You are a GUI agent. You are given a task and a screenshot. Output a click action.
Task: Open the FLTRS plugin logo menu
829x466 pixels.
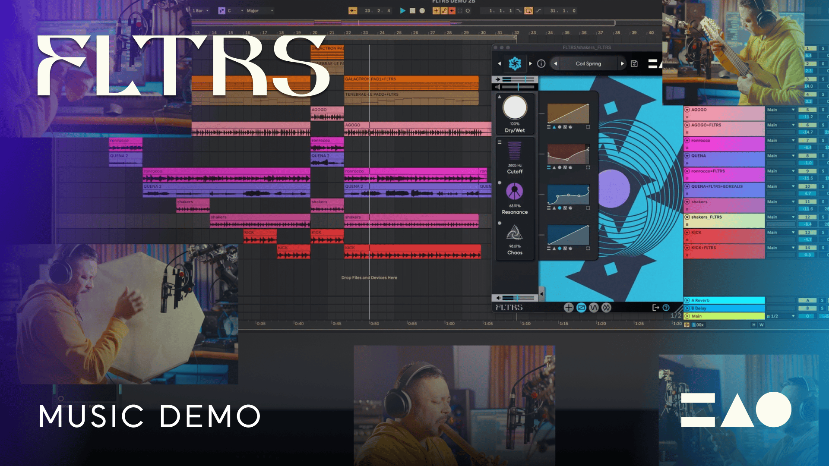click(514, 63)
